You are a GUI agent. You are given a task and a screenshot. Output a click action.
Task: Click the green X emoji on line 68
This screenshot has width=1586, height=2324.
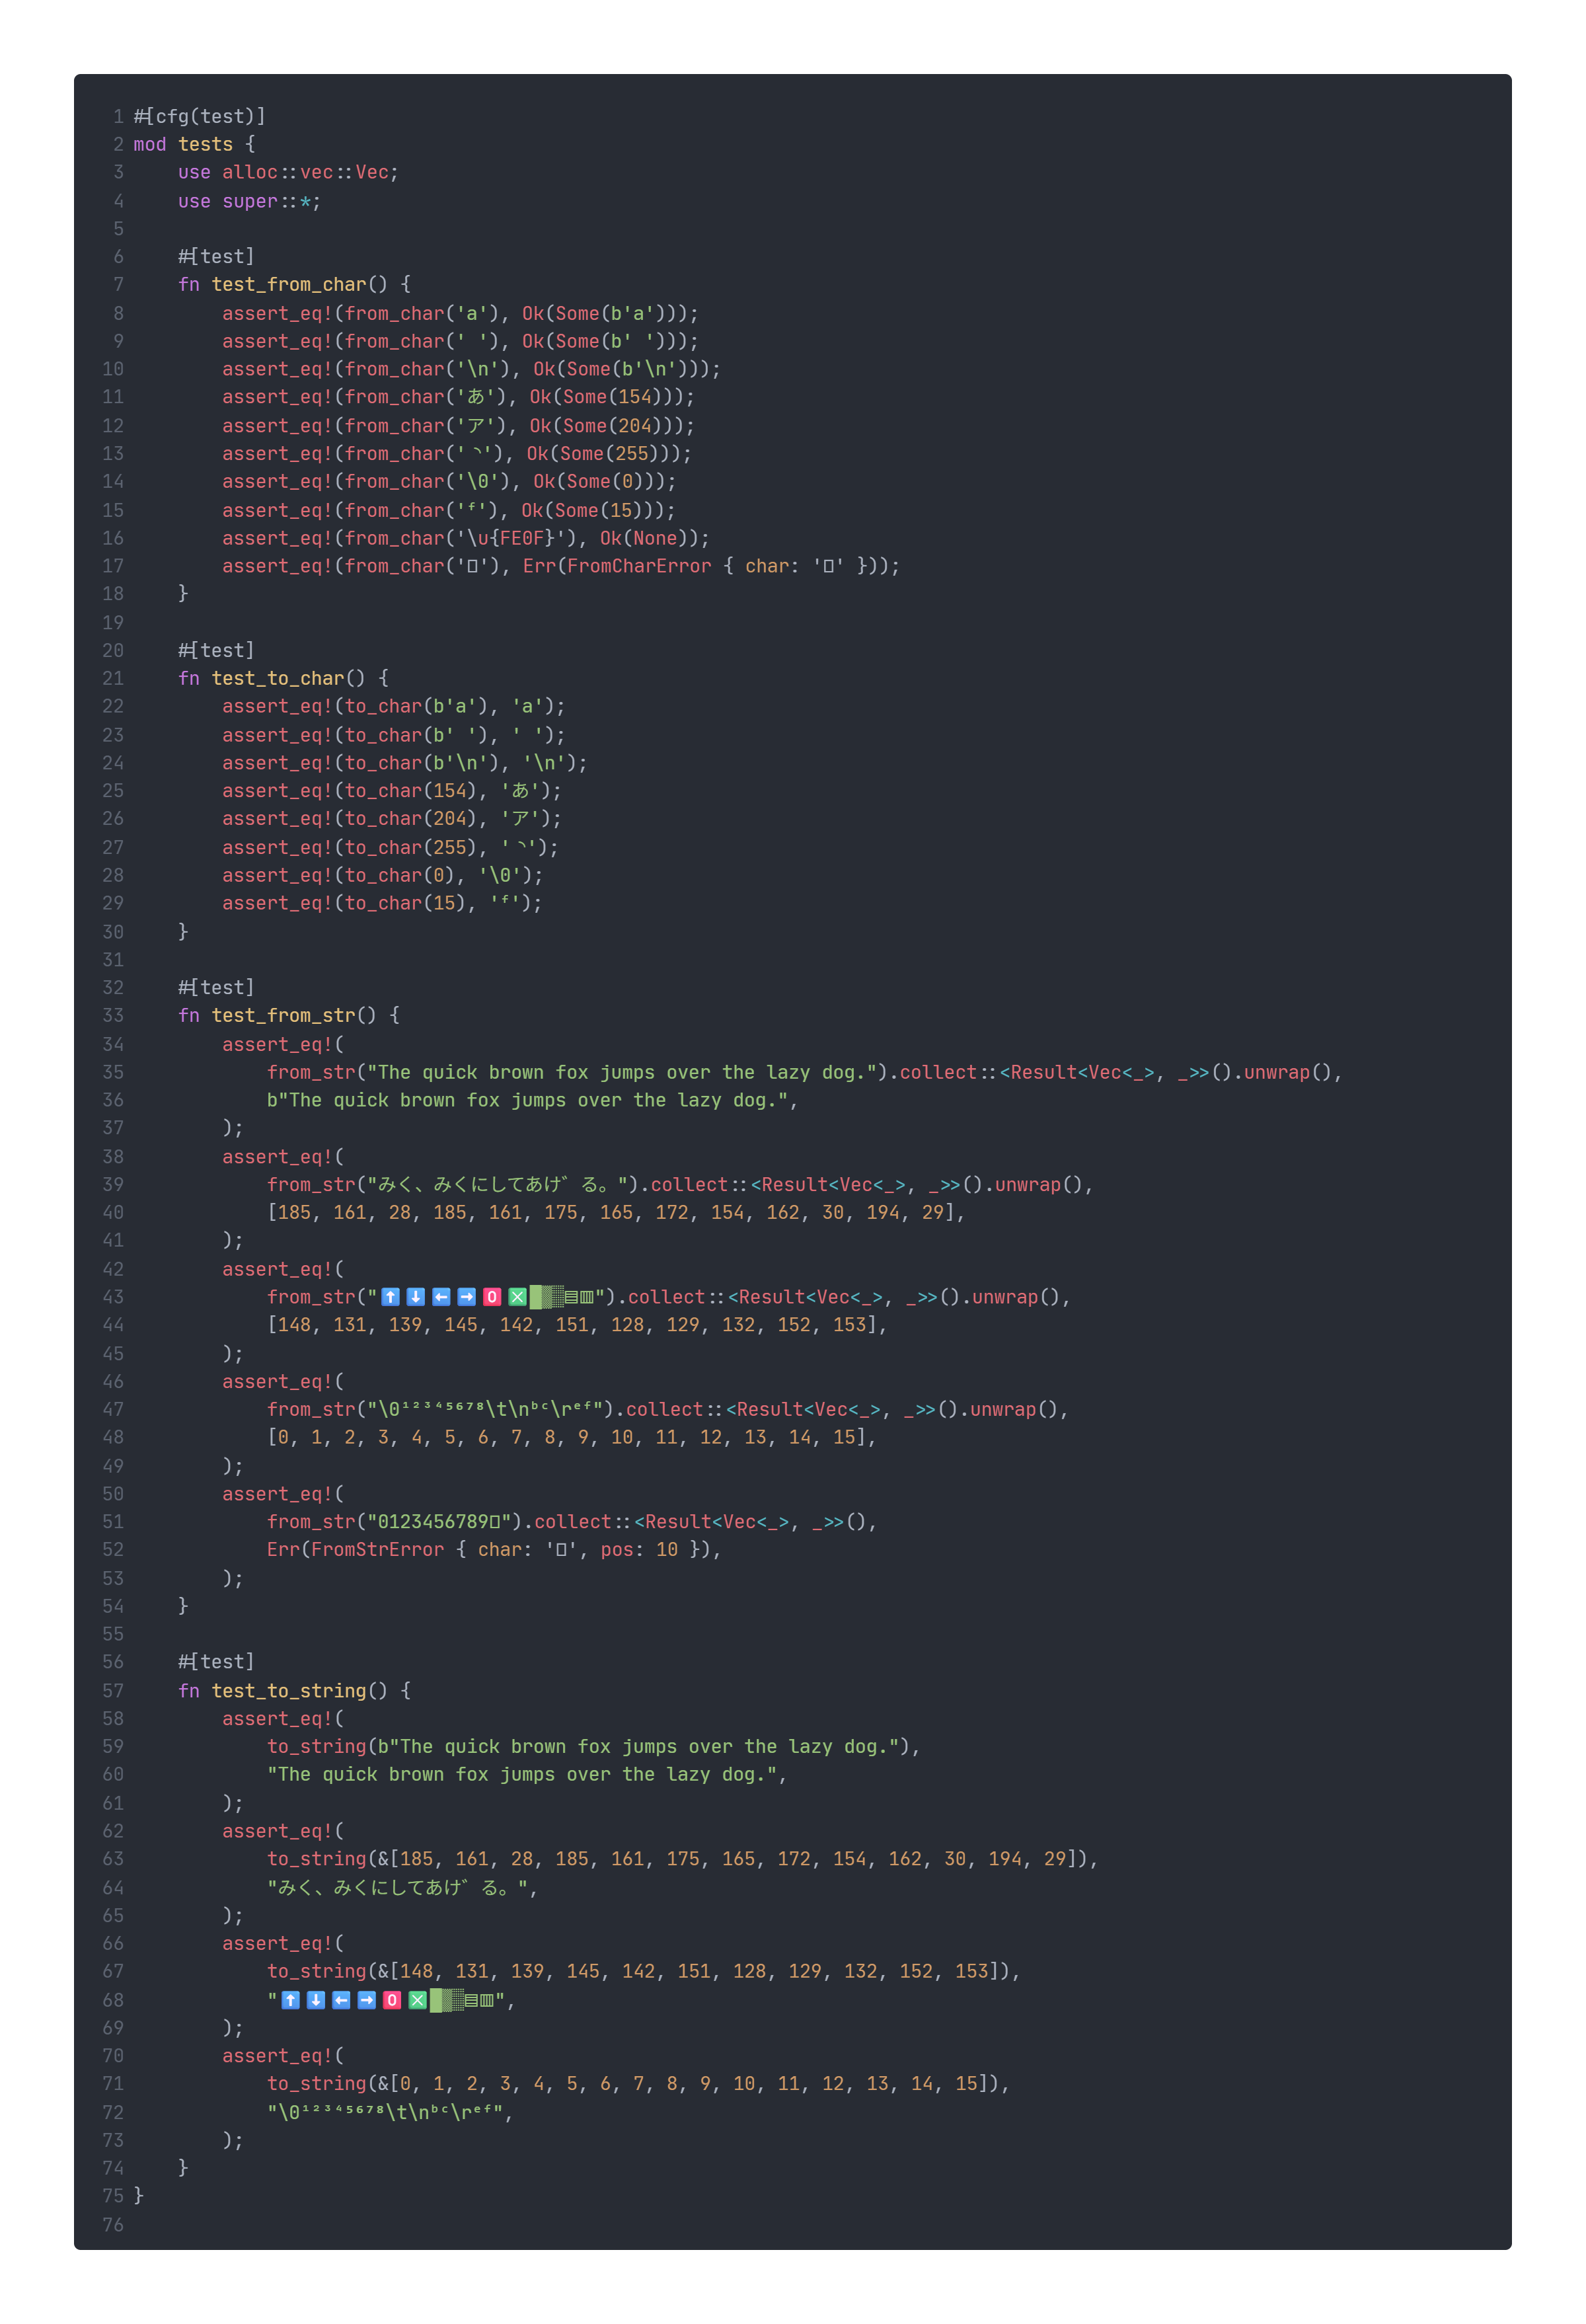[417, 2000]
